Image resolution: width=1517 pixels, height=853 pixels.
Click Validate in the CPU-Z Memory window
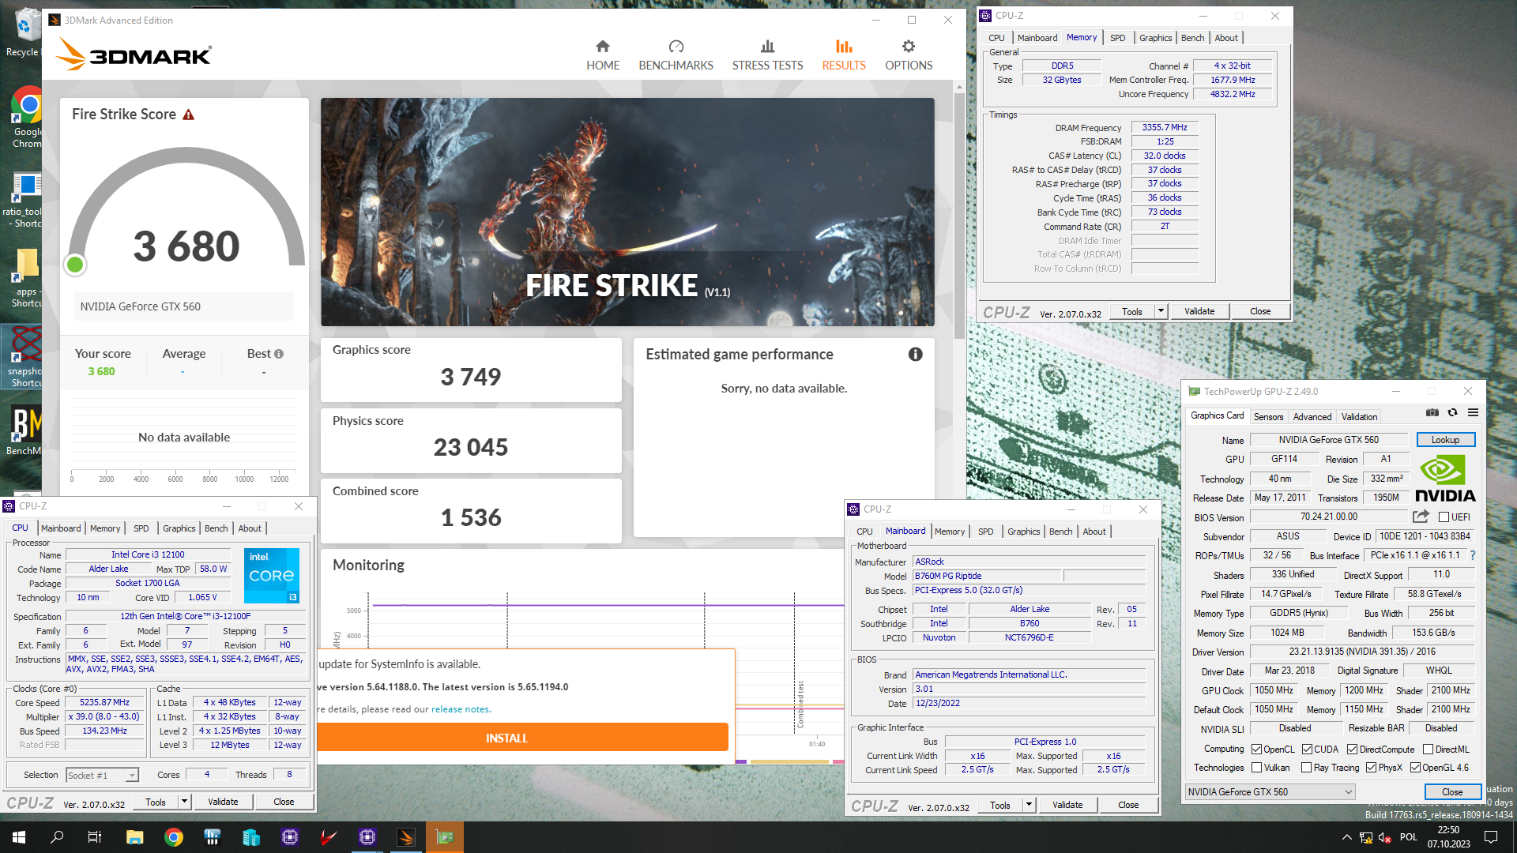coord(1199,311)
